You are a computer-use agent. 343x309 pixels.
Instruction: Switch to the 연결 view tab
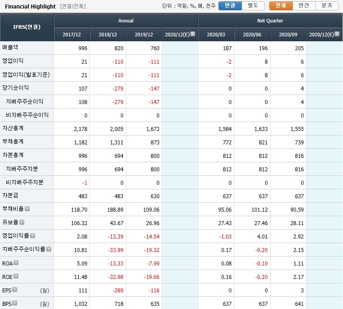[230, 6]
